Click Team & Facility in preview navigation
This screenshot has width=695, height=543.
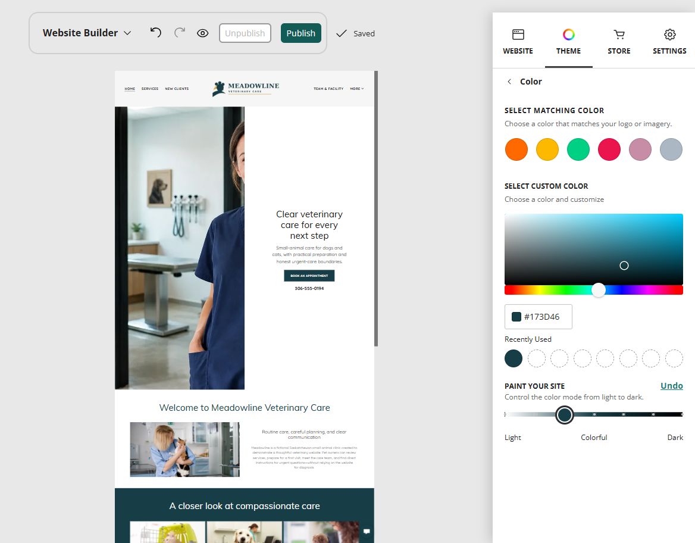(328, 89)
